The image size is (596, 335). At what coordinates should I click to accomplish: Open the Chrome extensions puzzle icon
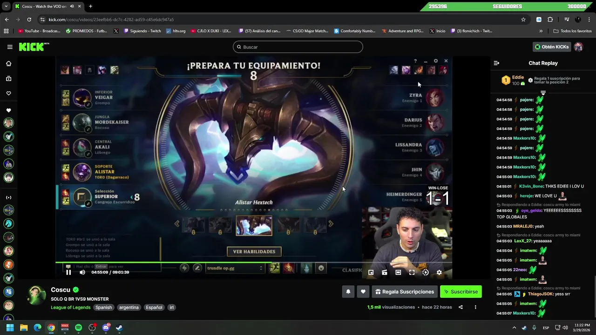click(550, 20)
